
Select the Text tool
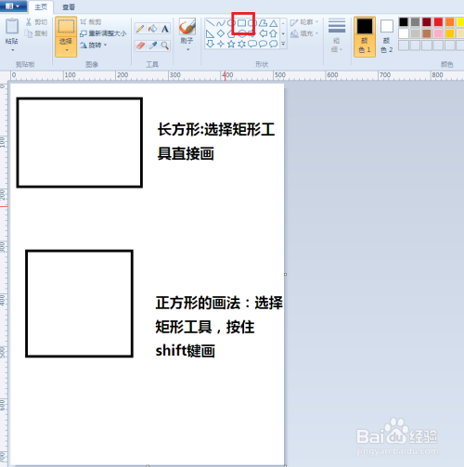pyautogui.click(x=165, y=29)
